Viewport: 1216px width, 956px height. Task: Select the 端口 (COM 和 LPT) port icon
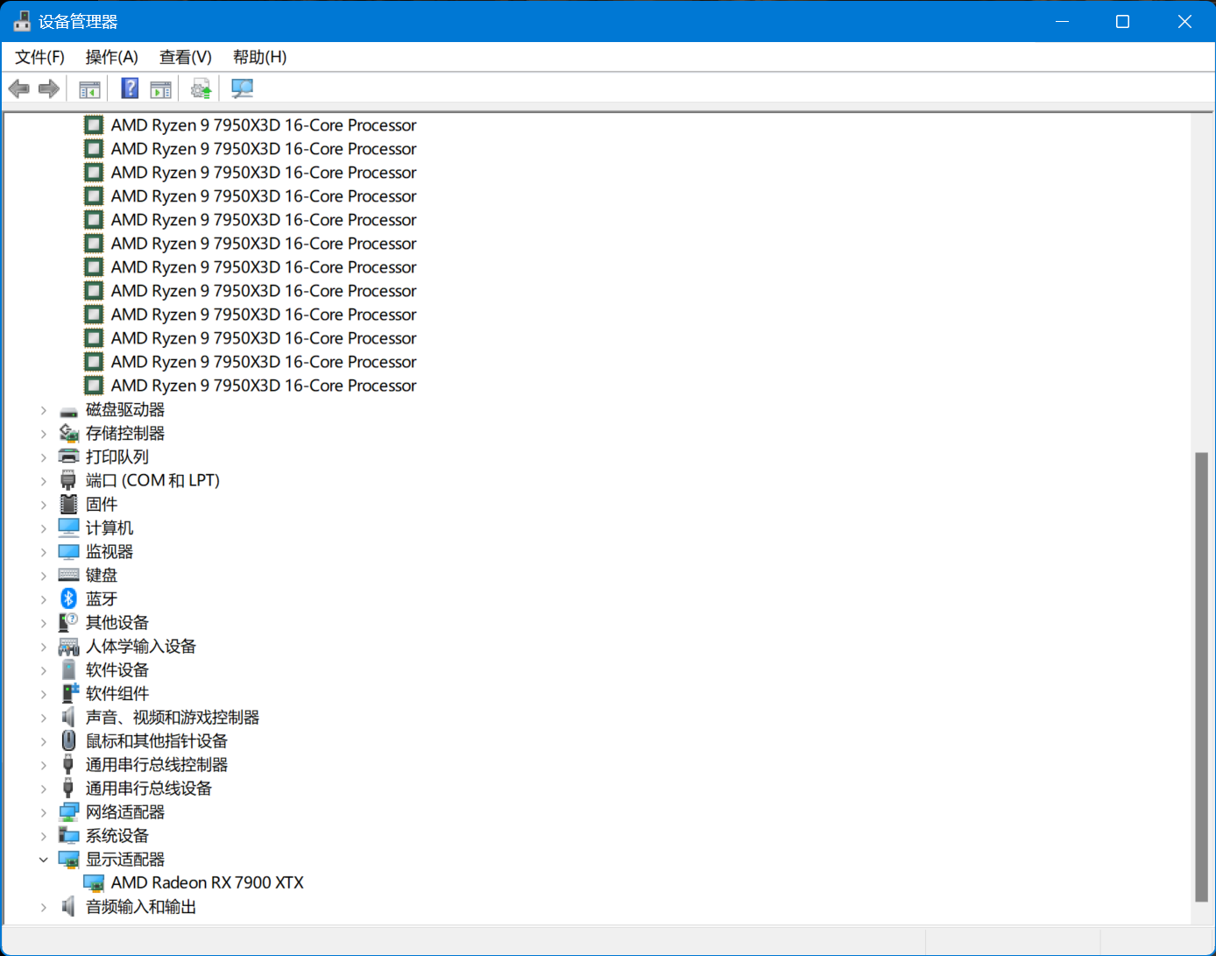pos(68,480)
